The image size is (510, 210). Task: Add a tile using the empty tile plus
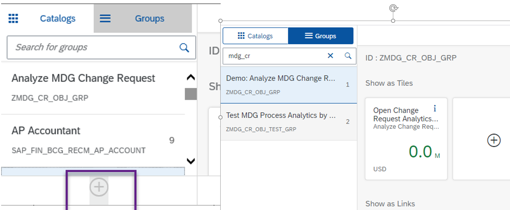[493, 140]
